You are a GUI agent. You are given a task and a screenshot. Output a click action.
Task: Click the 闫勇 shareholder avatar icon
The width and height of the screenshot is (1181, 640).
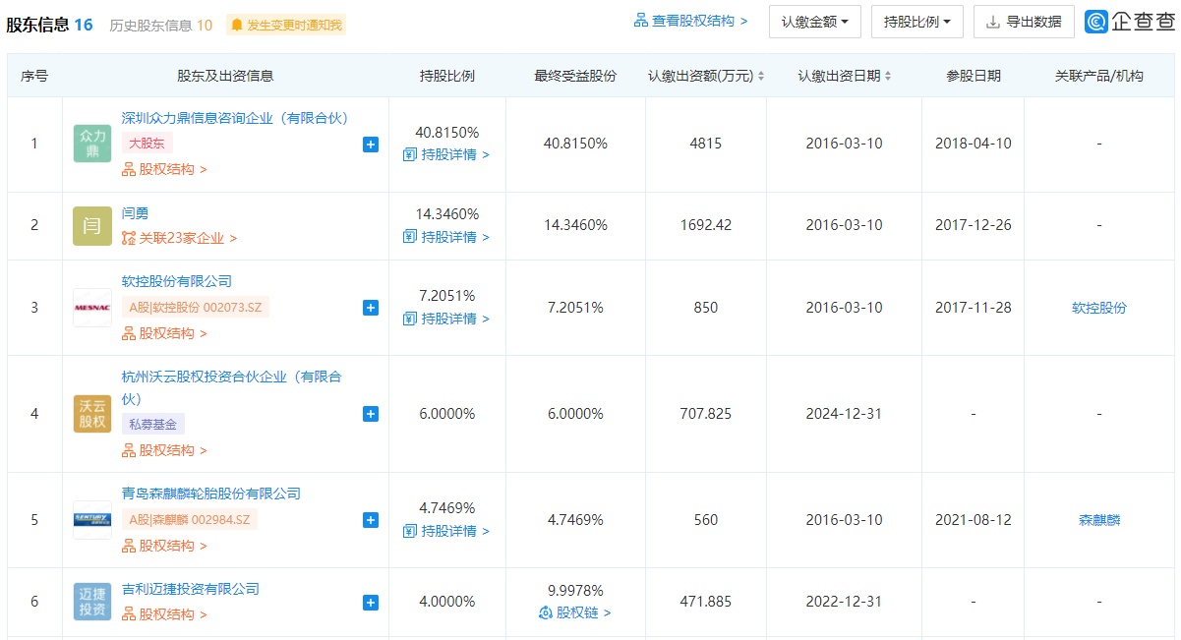coord(92,225)
